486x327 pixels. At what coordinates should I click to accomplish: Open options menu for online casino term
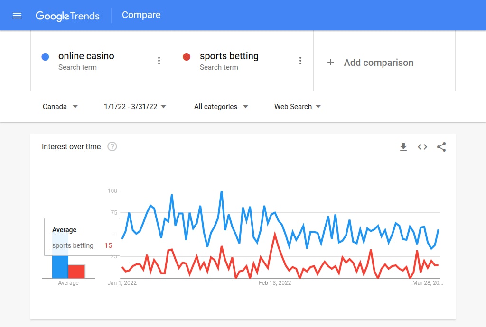tap(159, 61)
